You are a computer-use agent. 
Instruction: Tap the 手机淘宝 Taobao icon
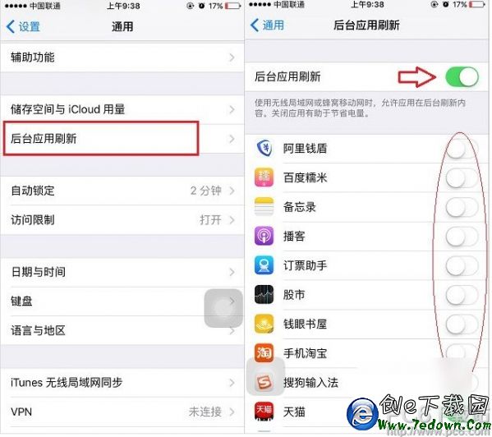pyautogui.click(x=264, y=353)
